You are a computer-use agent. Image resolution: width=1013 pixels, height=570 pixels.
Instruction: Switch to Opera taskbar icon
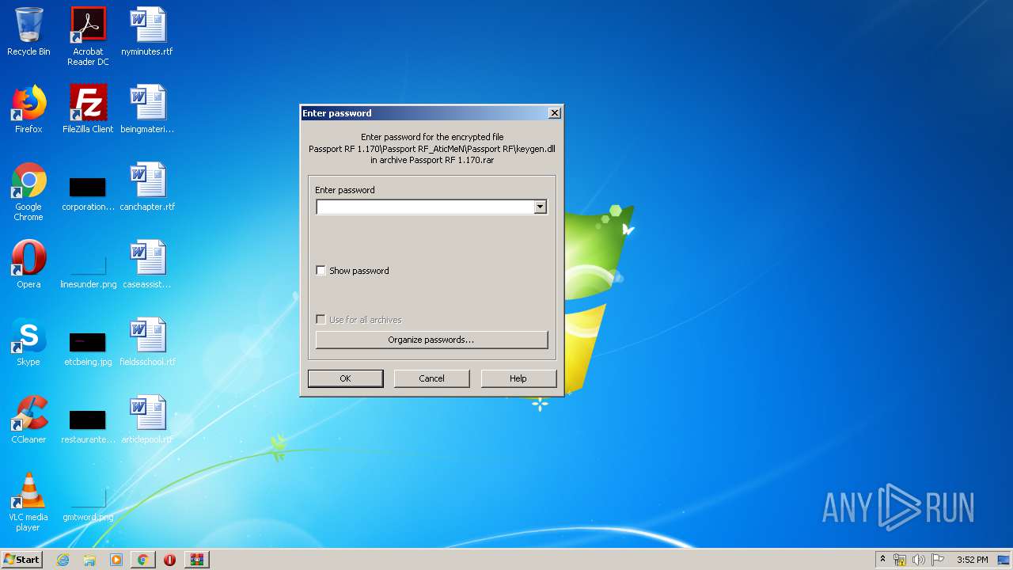tap(169, 560)
